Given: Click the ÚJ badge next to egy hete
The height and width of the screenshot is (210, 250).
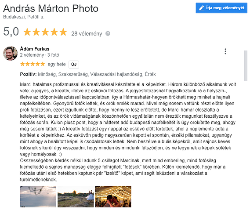Looking at the screenshot, I should pyautogui.click(x=74, y=65).
